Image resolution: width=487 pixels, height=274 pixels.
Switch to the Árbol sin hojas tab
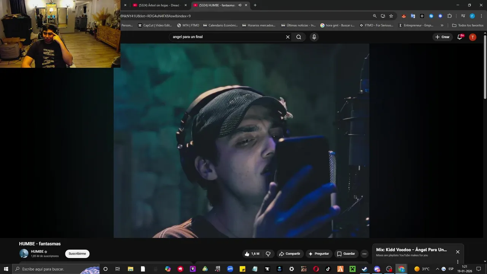point(159,5)
